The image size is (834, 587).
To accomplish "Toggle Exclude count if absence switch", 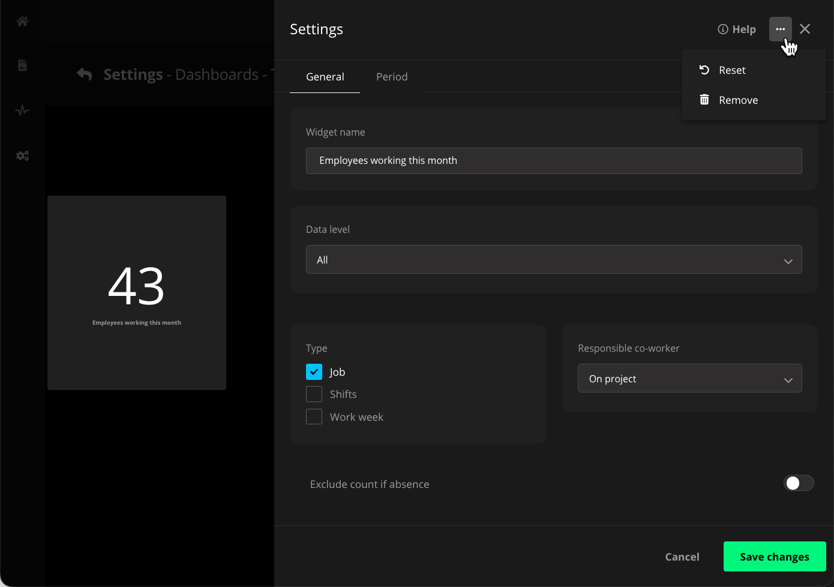I will click(798, 483).
